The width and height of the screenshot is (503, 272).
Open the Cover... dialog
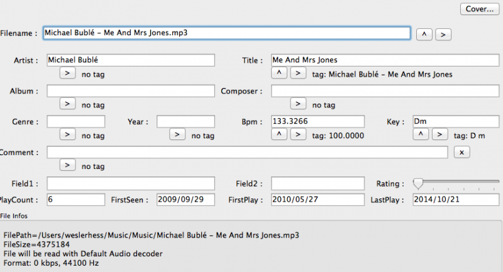point(480,9)
